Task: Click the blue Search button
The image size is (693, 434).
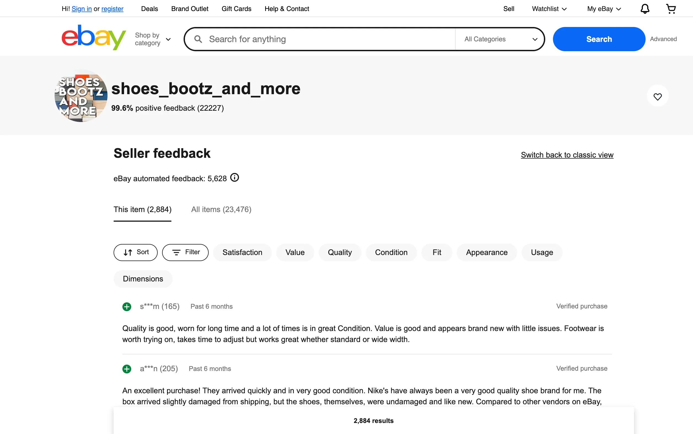Action: coord(599,39)
